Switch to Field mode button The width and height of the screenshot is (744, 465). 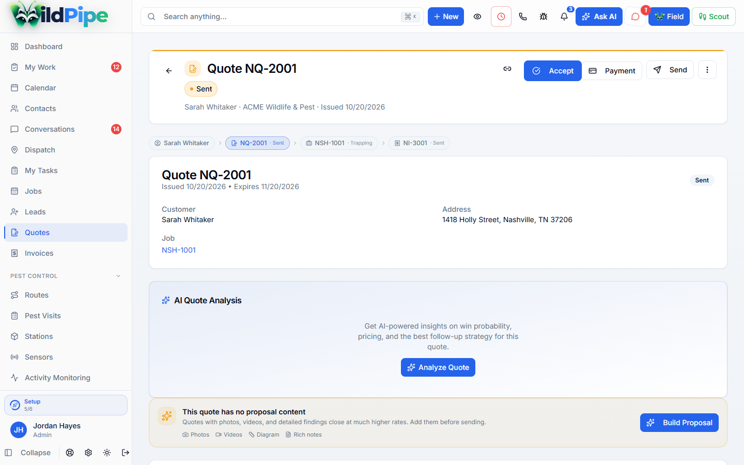[x=669, y=17]
